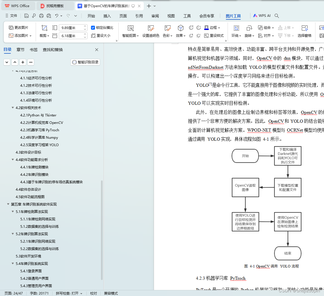Click the print icon in quick toolbar
The width and height of the screenshot is (324, 296).
coord(41,16)
